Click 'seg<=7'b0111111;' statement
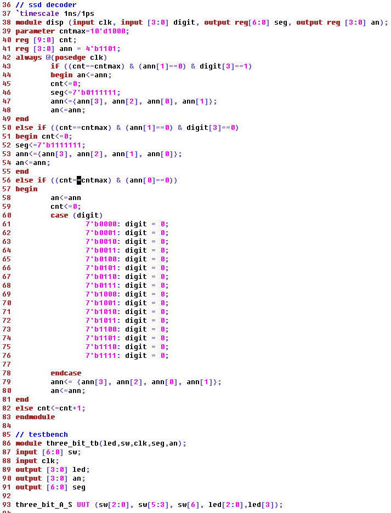 coord(85,93)
